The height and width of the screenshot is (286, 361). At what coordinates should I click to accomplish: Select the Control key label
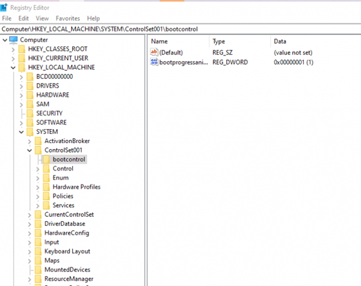point(63,168)
